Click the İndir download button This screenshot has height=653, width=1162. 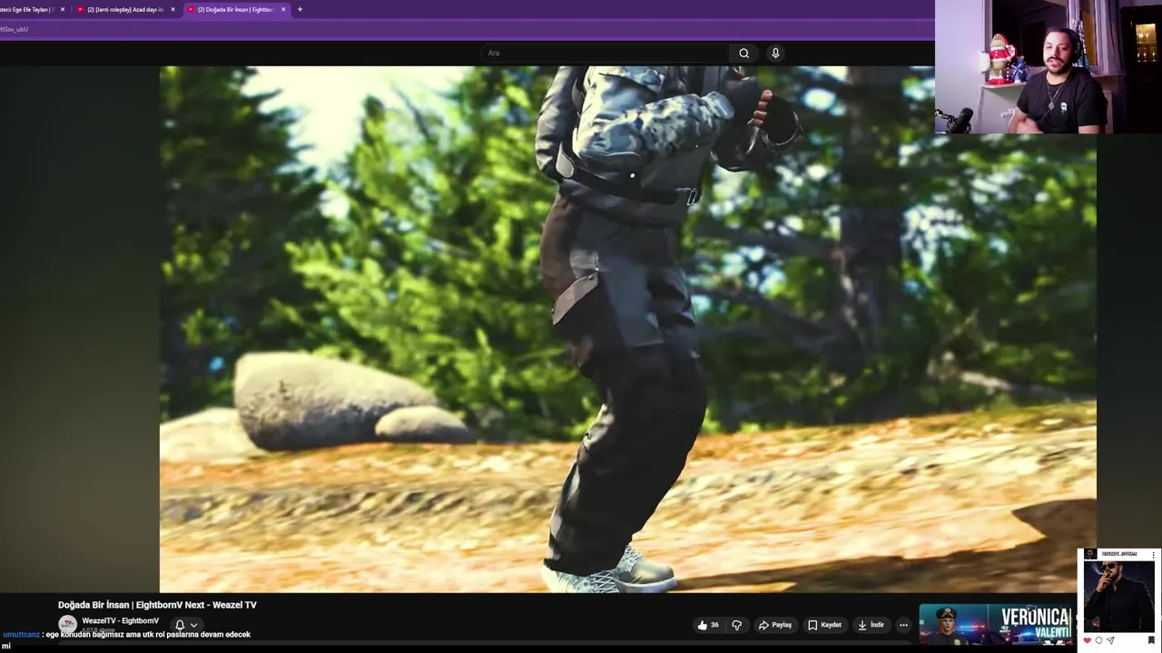click(x=871, y=625)
